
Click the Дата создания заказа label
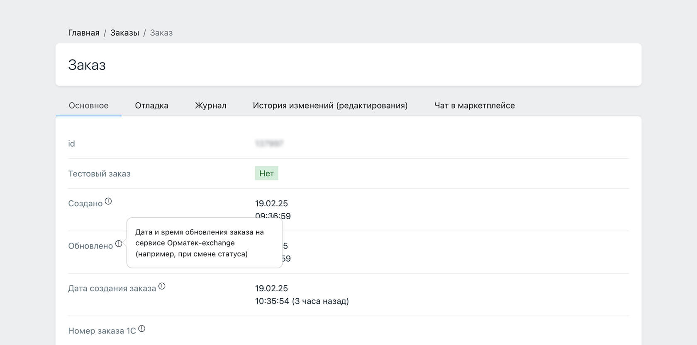pyautogui.click(x=112, y=289)
